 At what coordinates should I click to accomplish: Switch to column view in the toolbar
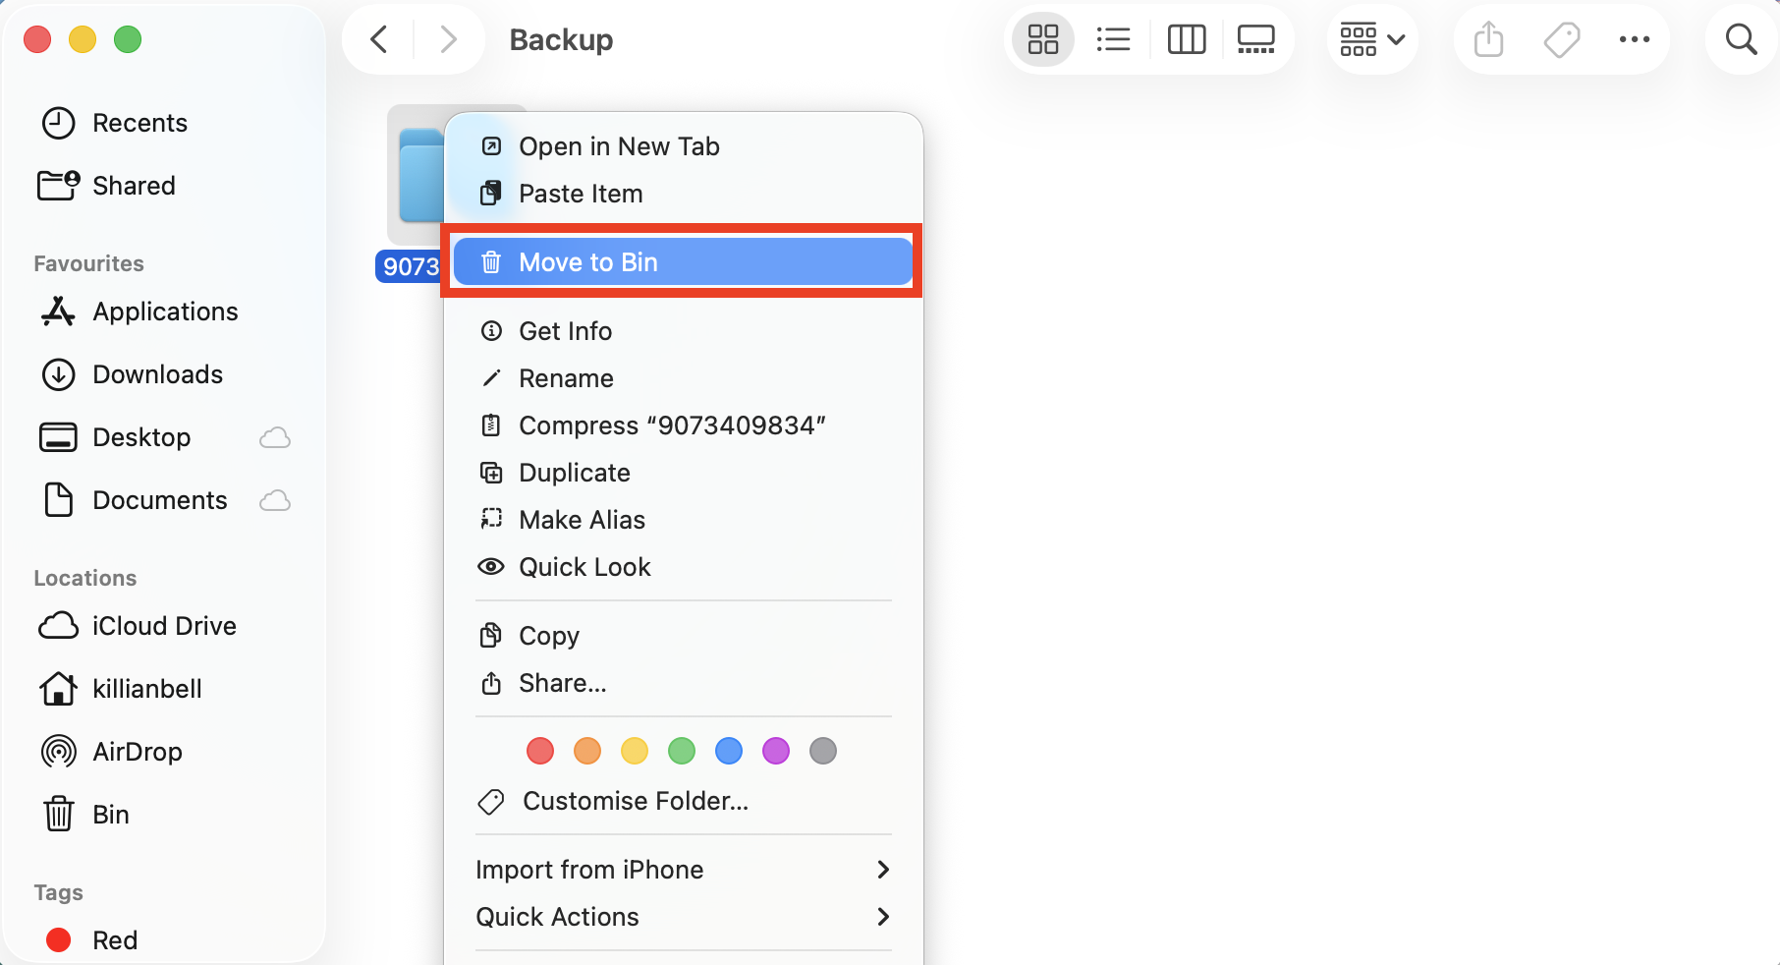click(1186, 39)
